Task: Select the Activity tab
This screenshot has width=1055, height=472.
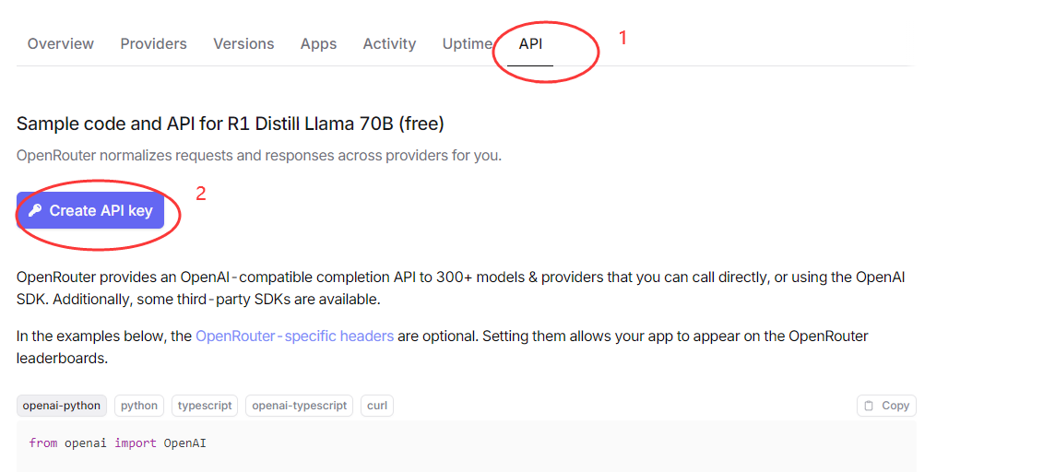Action: (389, 44)
